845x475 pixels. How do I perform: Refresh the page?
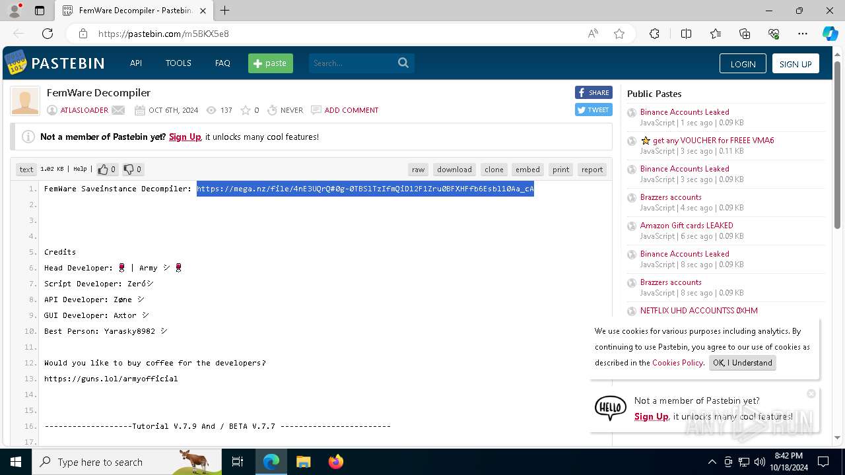pyautogui.click(x=48, y=34)
